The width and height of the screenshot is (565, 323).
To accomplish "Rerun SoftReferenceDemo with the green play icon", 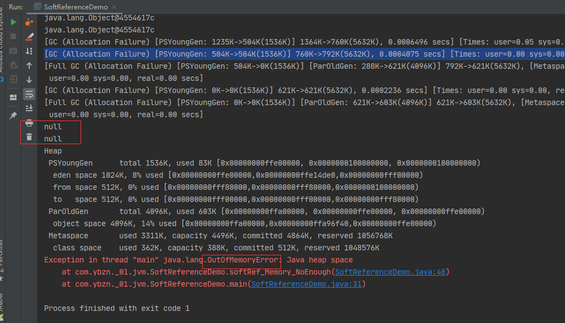I will pos(13,23).
